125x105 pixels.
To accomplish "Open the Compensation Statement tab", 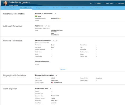I will 96,8.
